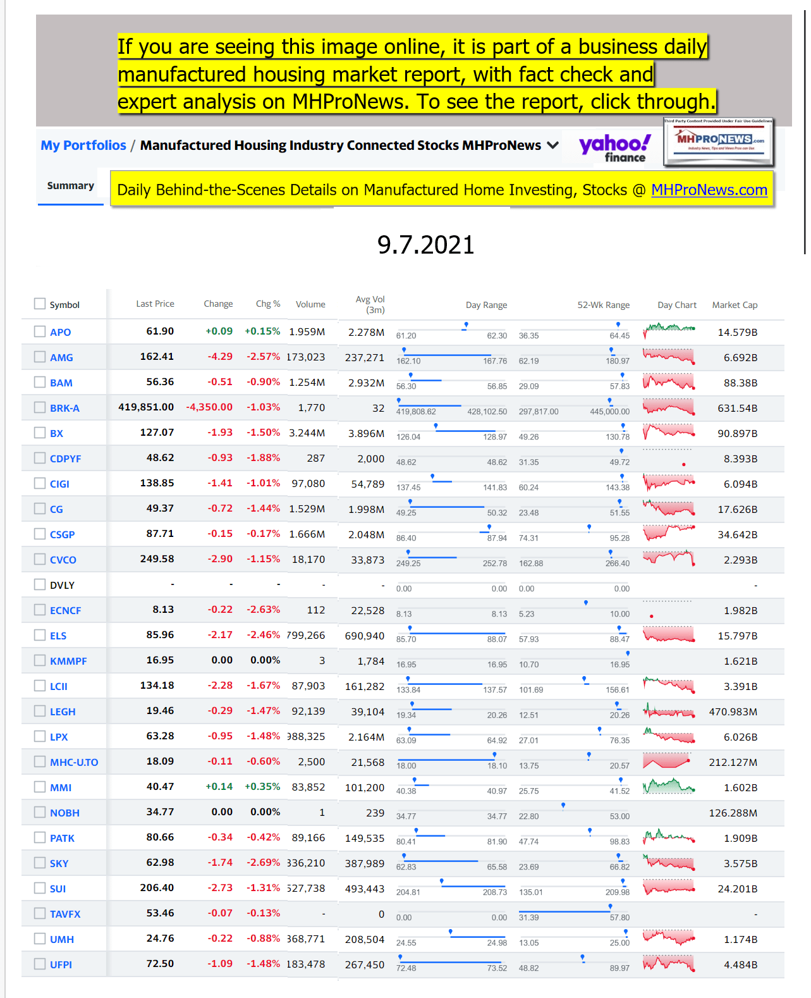Open the APO day chart sparkline

[669, 331]
